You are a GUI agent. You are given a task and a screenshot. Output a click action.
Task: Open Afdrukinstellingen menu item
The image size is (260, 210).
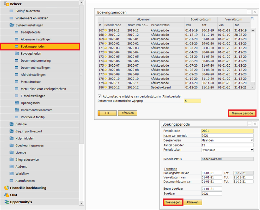(x=33, y=75)
